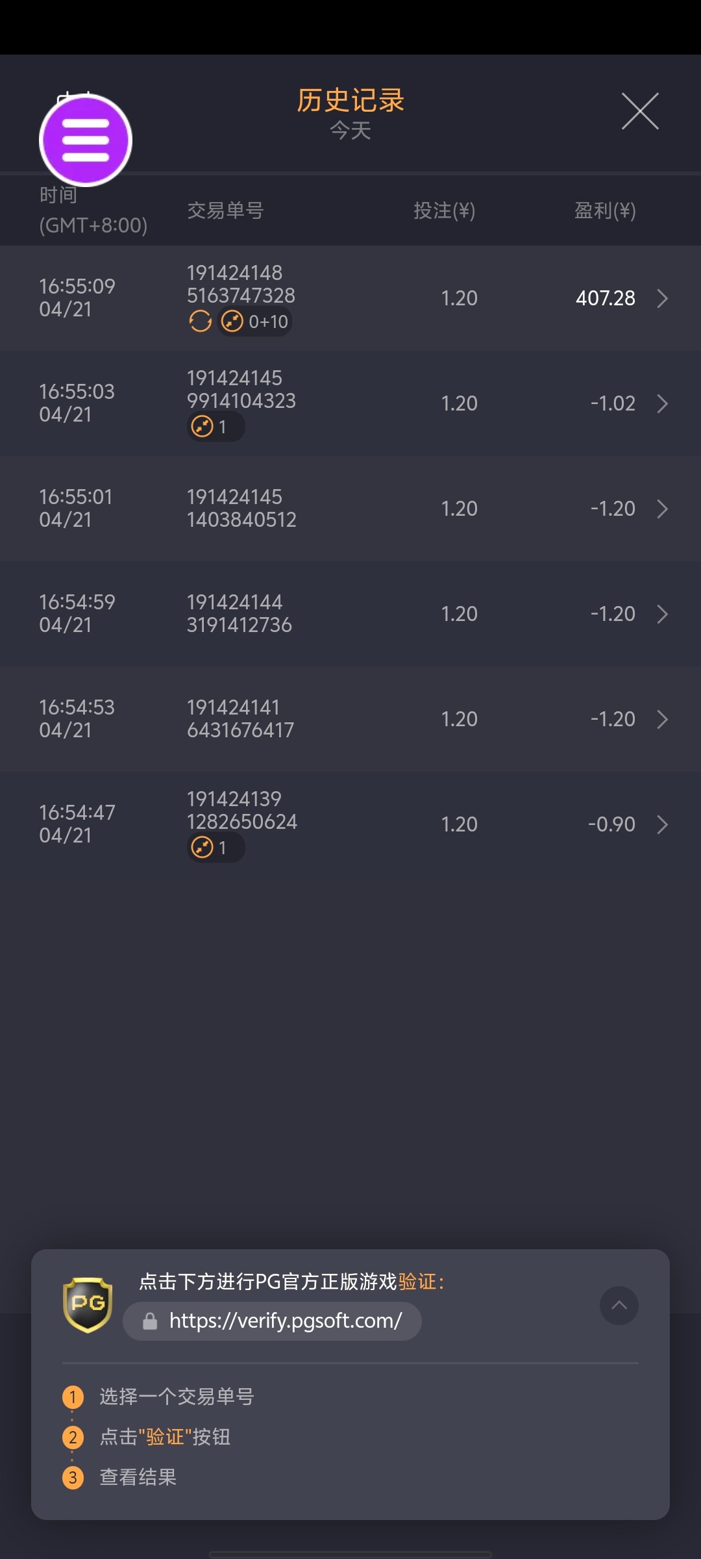Click the 0+10 bonus badge icon

(254, 322)
